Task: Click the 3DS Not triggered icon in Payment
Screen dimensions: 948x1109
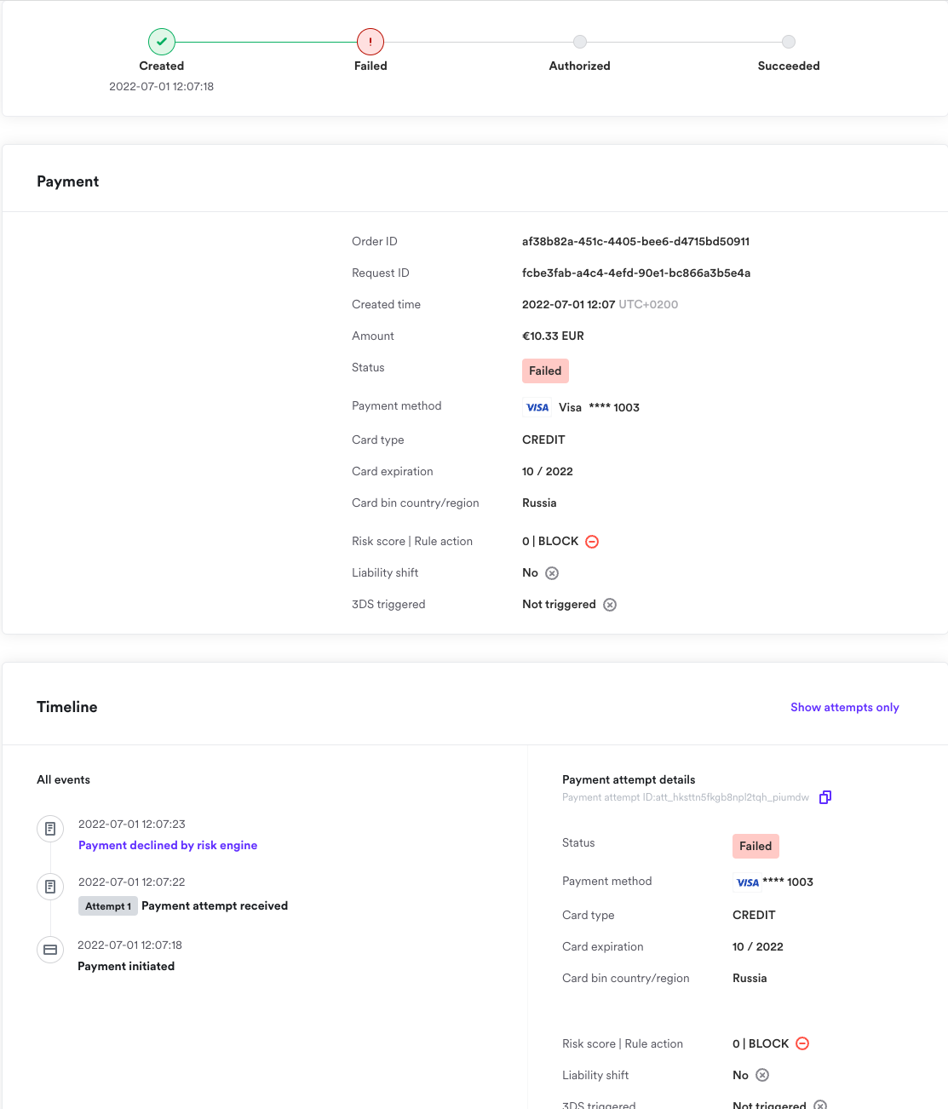Action: point(610,605)
